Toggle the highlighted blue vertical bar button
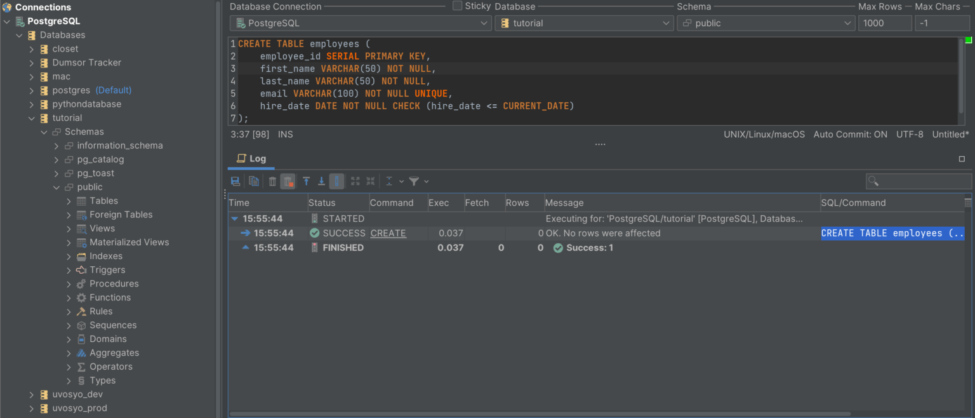The image size is (975, 418). click(x=337, y=182)
